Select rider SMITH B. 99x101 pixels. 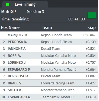click(x=15, y=90)
